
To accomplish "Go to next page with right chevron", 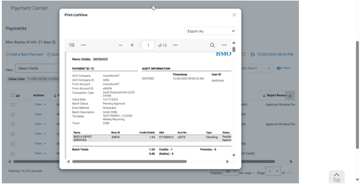I will [290, 173].
